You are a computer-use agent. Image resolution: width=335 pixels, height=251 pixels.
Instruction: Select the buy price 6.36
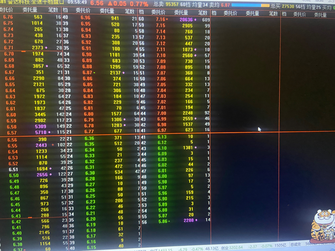[89, 138]
